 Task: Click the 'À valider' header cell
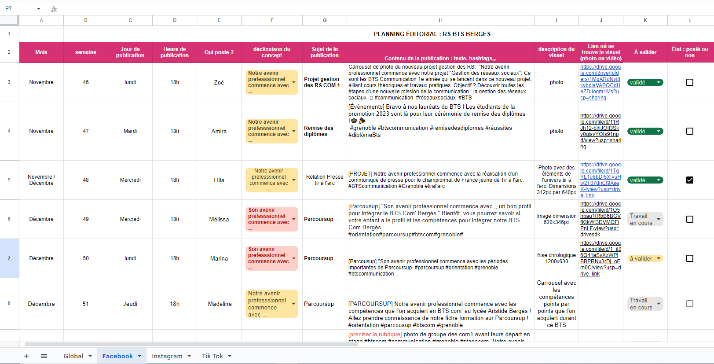645,52
